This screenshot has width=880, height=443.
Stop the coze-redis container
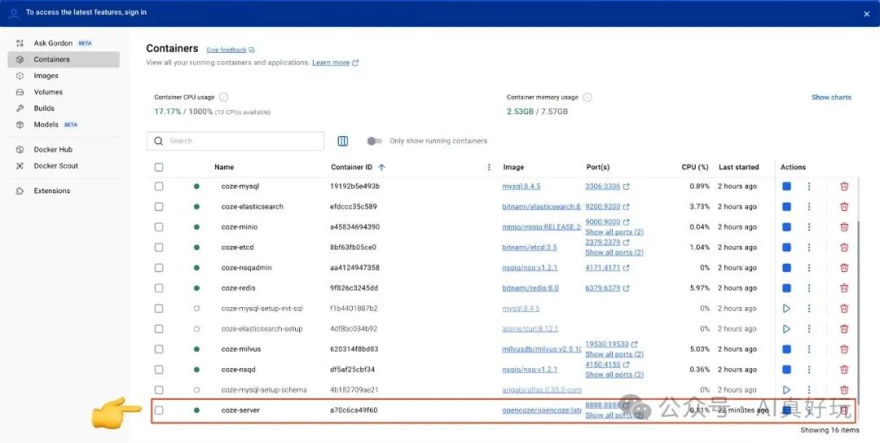pos(786,288)
